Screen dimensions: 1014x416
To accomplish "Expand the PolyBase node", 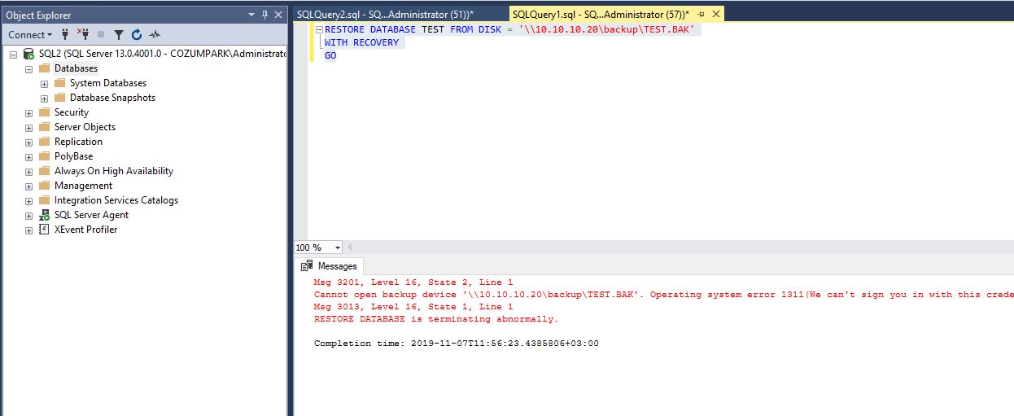I will [29, 157].
